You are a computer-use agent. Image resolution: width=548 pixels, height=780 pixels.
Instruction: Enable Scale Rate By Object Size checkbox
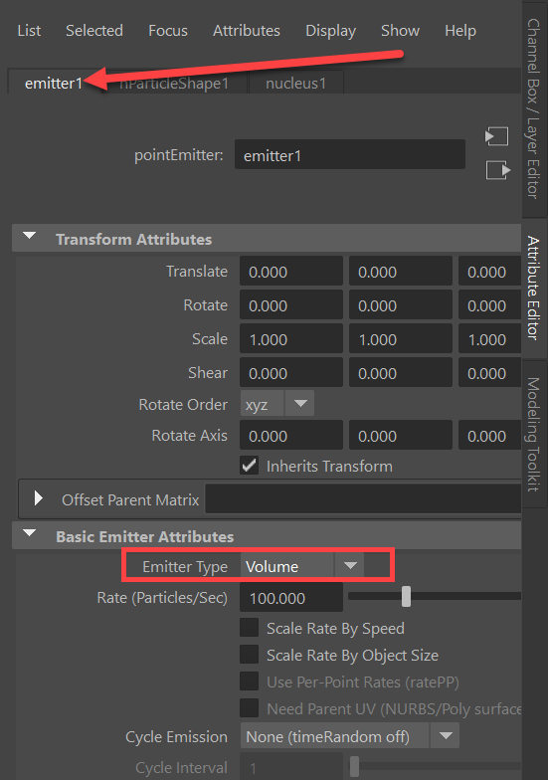click(x=249, y=655)
